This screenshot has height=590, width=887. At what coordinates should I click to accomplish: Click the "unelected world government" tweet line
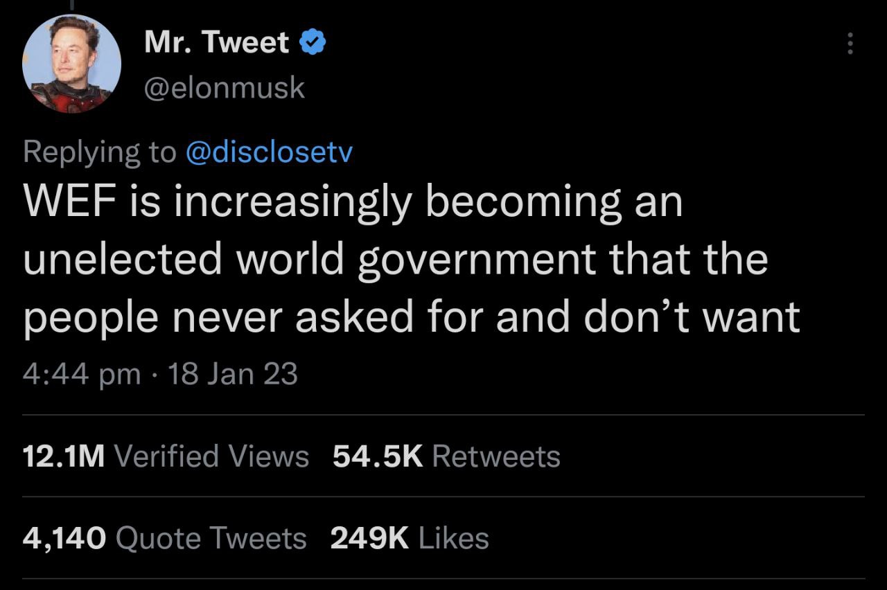click(x=395, y=259)
